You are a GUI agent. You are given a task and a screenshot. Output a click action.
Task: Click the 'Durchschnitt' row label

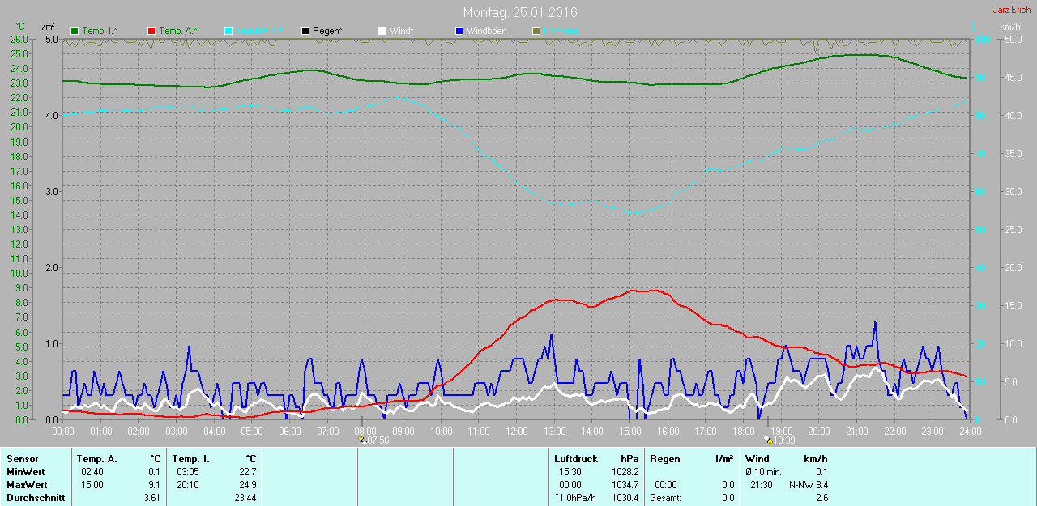[35, 498]
